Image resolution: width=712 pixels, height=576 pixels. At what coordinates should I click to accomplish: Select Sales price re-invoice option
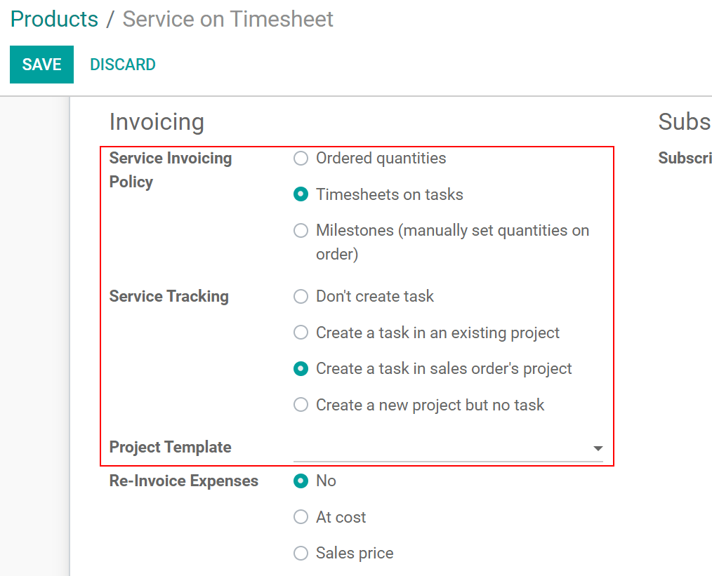pos(301,554)
